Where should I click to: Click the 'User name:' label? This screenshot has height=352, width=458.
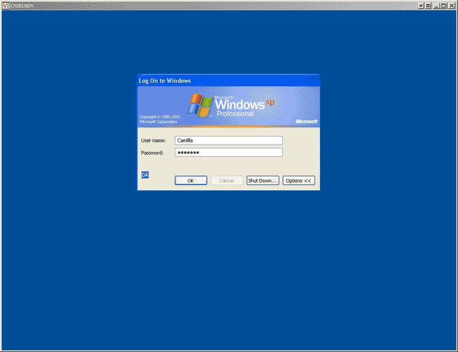click(x=153, y=140)
